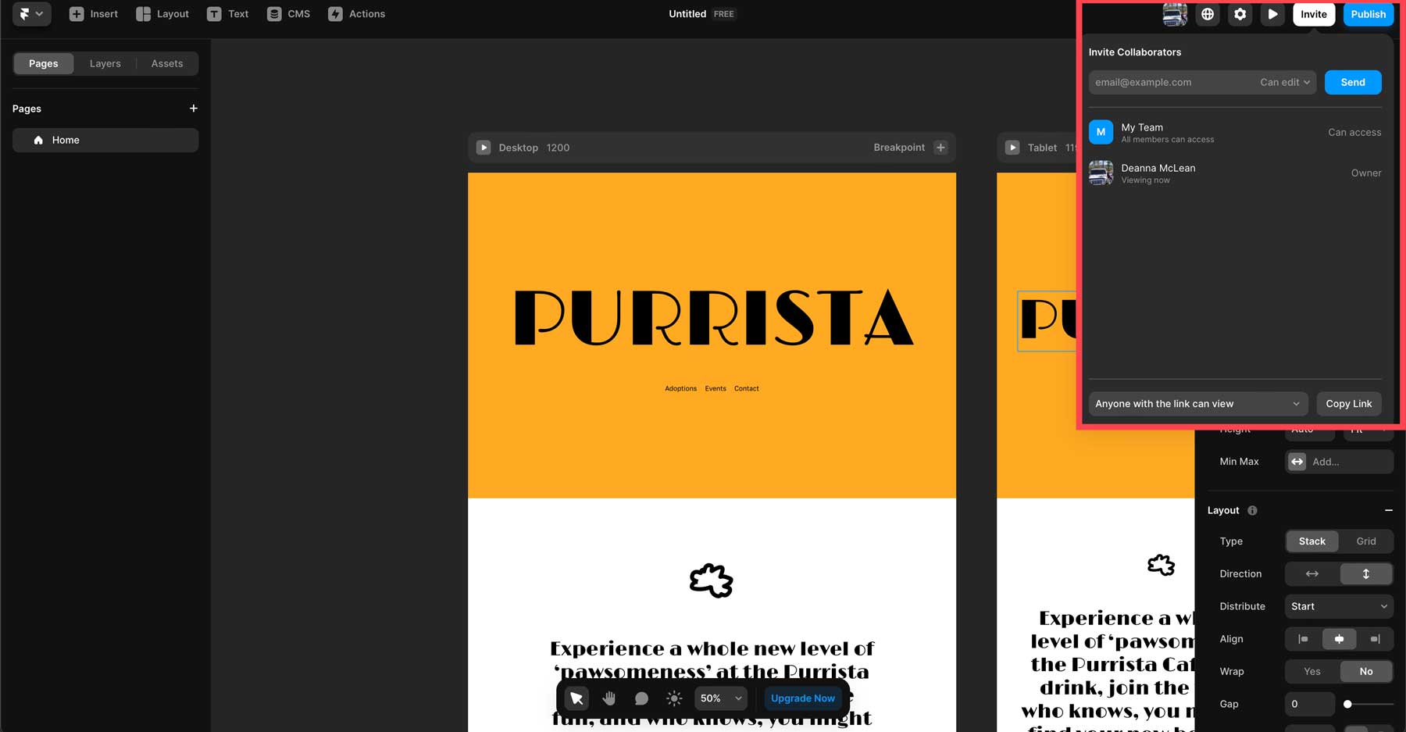Enable vertical direction in Layout settings
1406x732 pixels.
coord(1366,573)
